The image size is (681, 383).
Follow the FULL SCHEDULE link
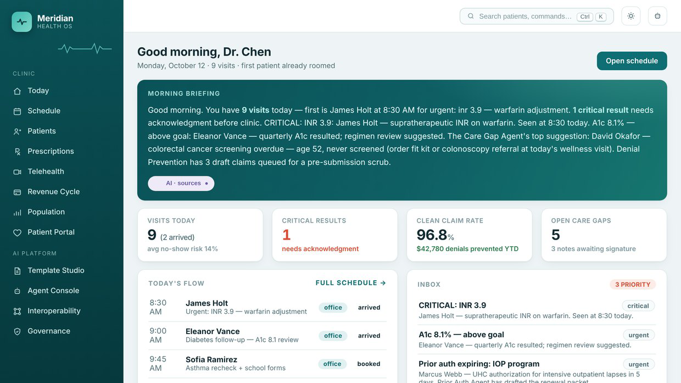coord(350,283)
